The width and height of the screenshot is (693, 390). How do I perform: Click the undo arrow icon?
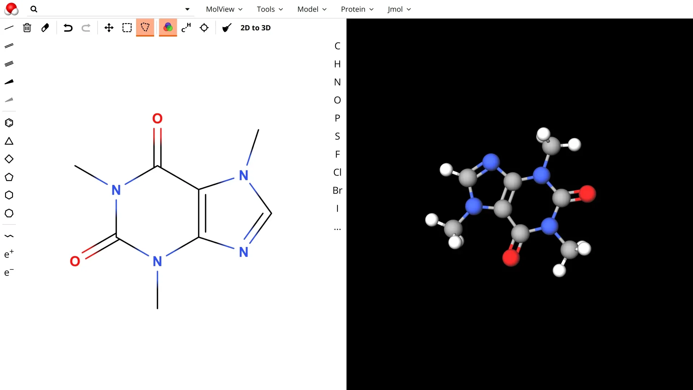click(x=68, y=28)
